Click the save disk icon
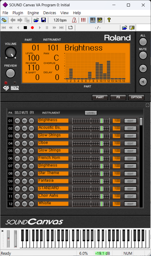151x256 pixels. click(43, 20)
